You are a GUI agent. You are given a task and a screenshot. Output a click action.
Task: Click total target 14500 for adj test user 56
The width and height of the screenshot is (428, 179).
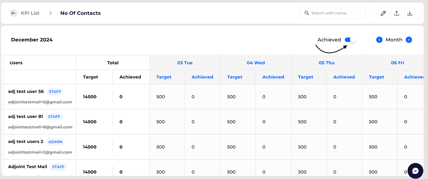pyautogui.click(x=90, y=97)
